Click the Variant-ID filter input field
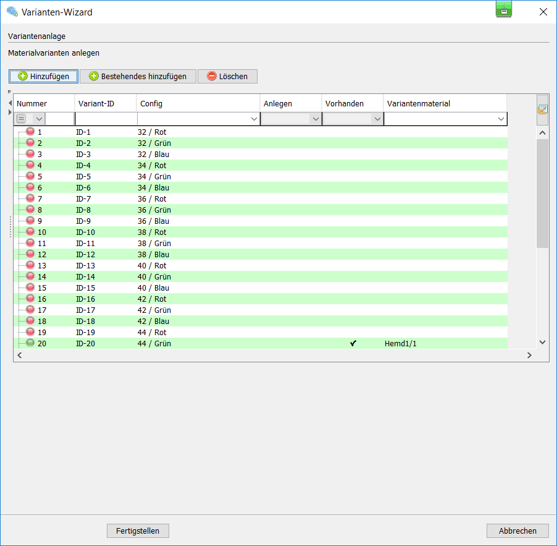 coord(105,119)
